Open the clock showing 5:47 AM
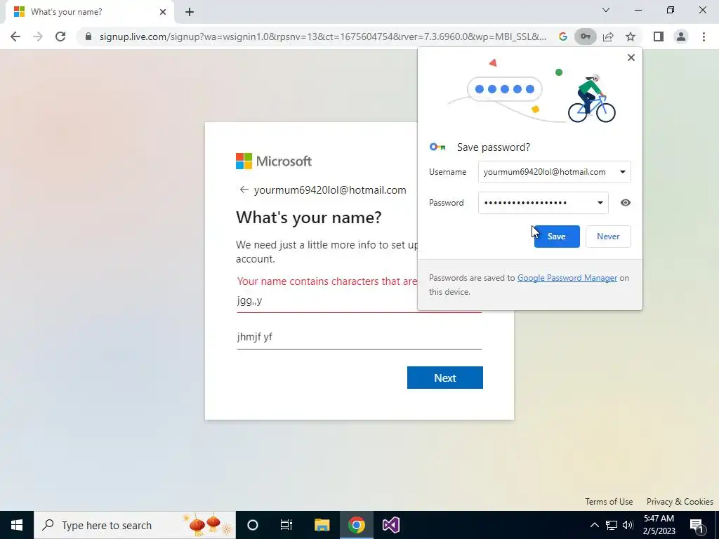This screenshot has height=539, width=719. [659, 525]
